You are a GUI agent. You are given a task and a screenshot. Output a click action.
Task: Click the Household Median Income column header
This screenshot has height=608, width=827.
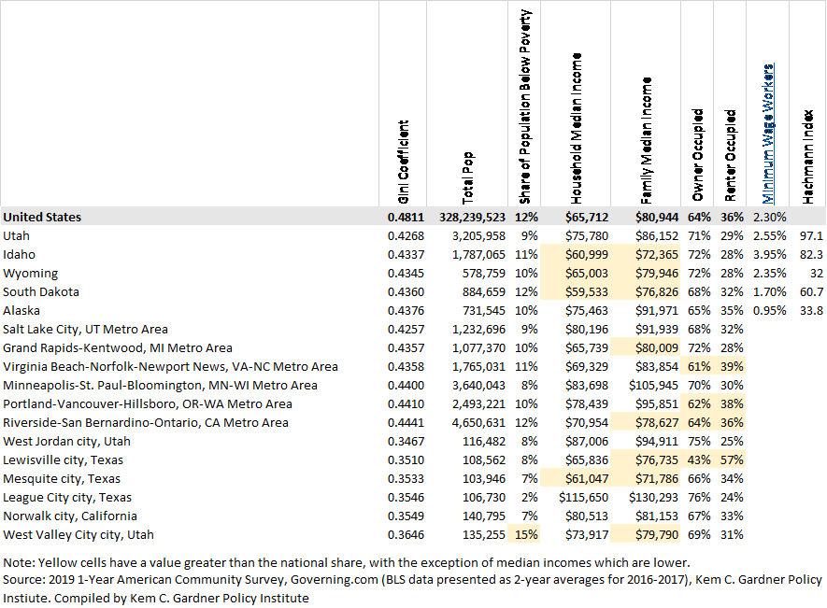pyautogui.click(x=576, y=128)
